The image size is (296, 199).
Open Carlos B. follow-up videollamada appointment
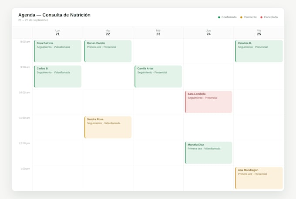pyautogui.click(x=57, y=76)
